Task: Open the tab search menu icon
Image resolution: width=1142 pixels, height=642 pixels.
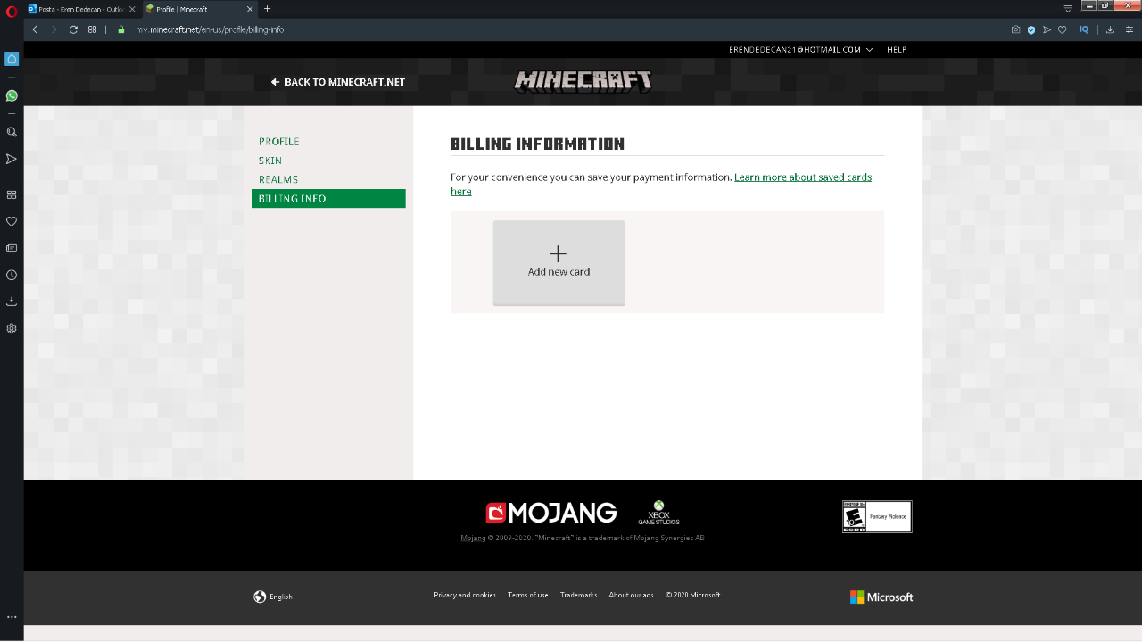Action: (1069, 9)
